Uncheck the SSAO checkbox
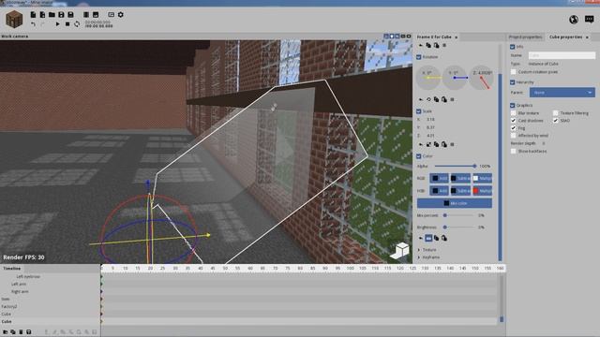The image size is (600, 337). coord(556,121)
